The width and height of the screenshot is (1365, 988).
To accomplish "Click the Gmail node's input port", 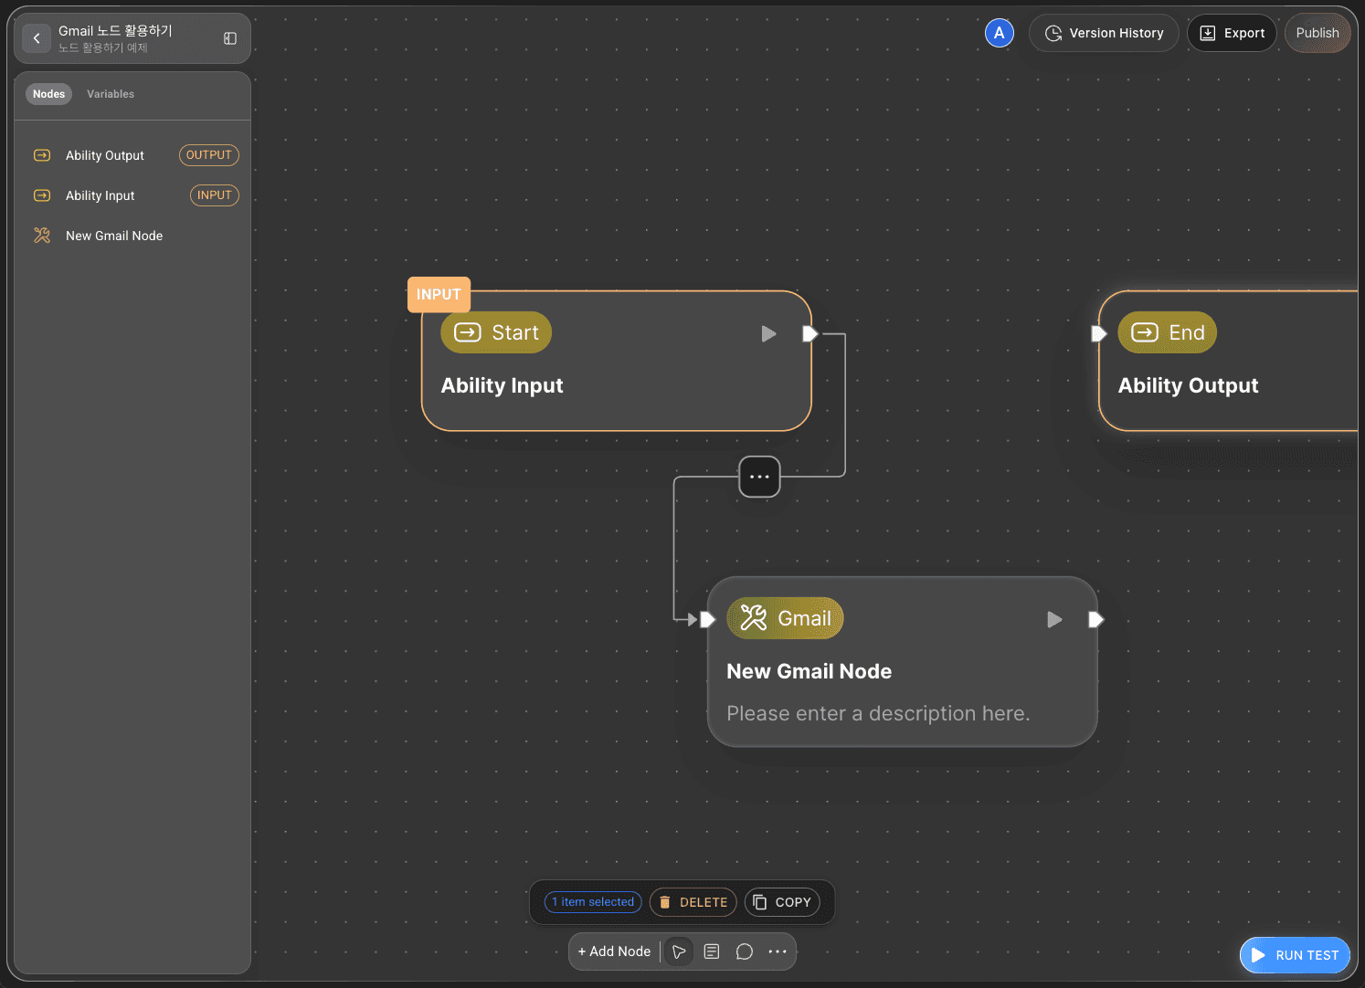I will [707, 620].
